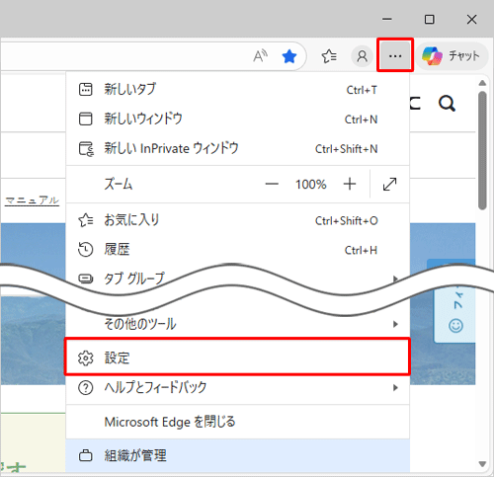
Task: Click the Read aloud icon
Action: coord(260,56)
